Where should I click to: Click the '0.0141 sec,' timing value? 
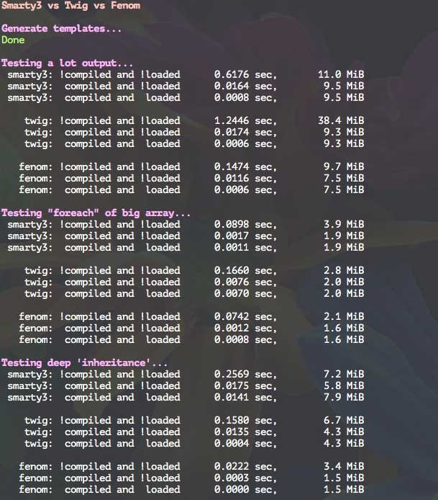coord(245,397)
